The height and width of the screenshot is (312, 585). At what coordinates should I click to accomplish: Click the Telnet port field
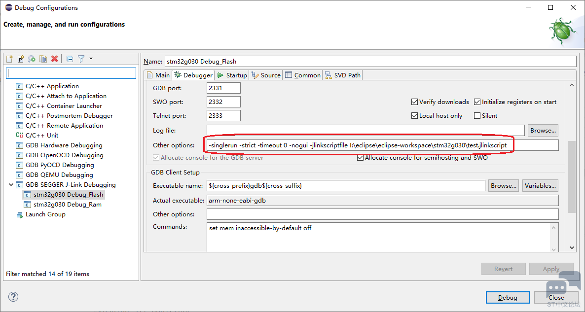point(223,115)
